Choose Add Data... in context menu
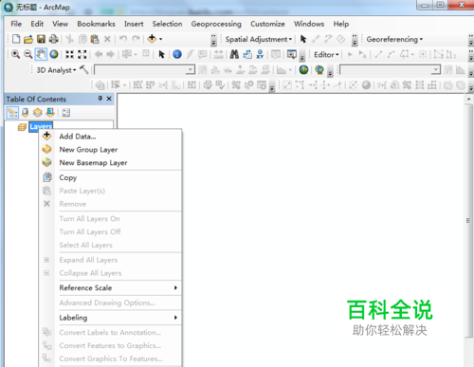 111,137
